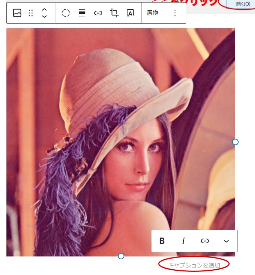
Task: Open the block alignment options
Action: pyautogui.click(x=82, y=13)
